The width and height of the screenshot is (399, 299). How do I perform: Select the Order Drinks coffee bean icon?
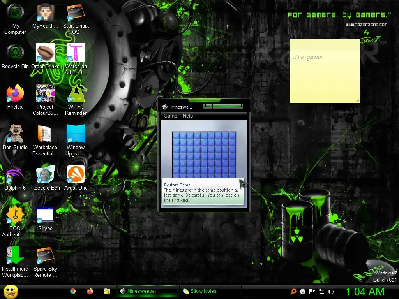[x=45, y=53]
